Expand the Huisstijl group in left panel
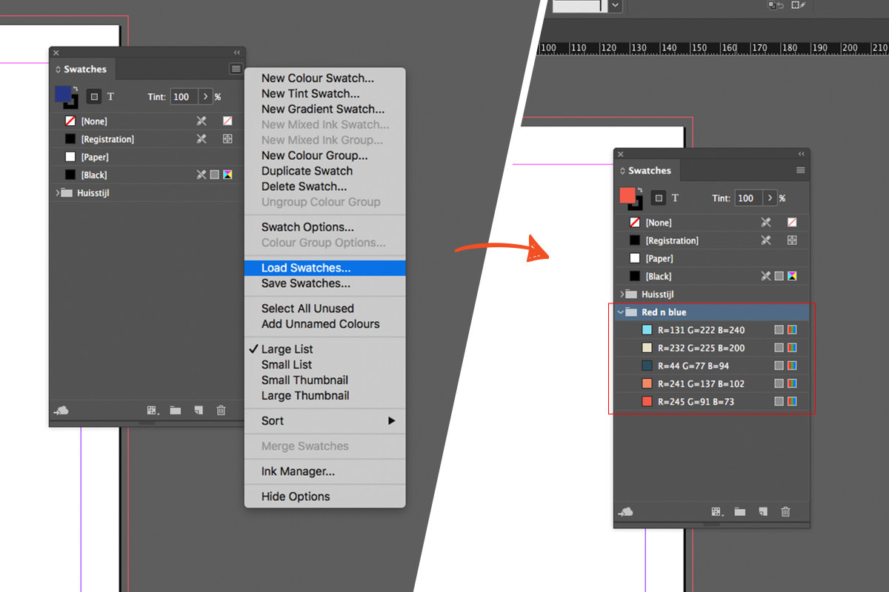This screenshot has height=592, width=889. [58, 193]
